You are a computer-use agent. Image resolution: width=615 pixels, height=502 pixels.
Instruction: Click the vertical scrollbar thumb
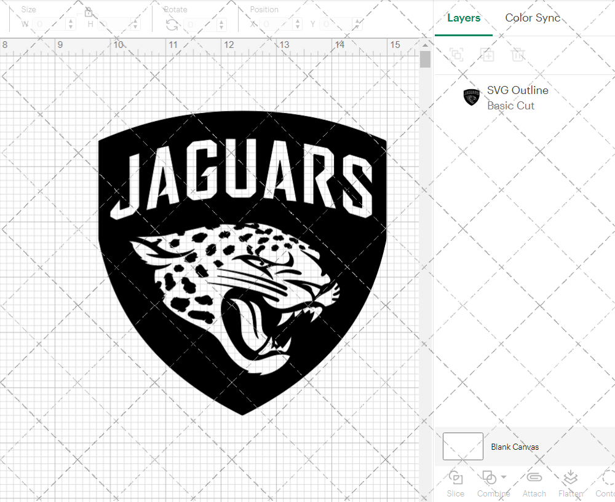pyautogui.click(x=425, y=59)
